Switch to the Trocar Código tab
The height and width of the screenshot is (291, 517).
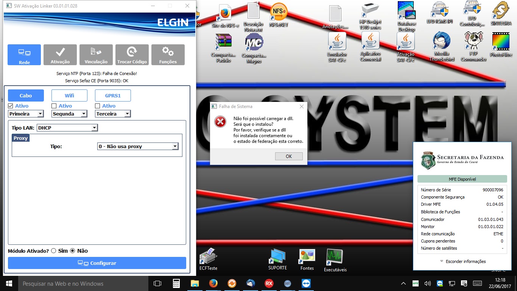[x=132, y=55]
